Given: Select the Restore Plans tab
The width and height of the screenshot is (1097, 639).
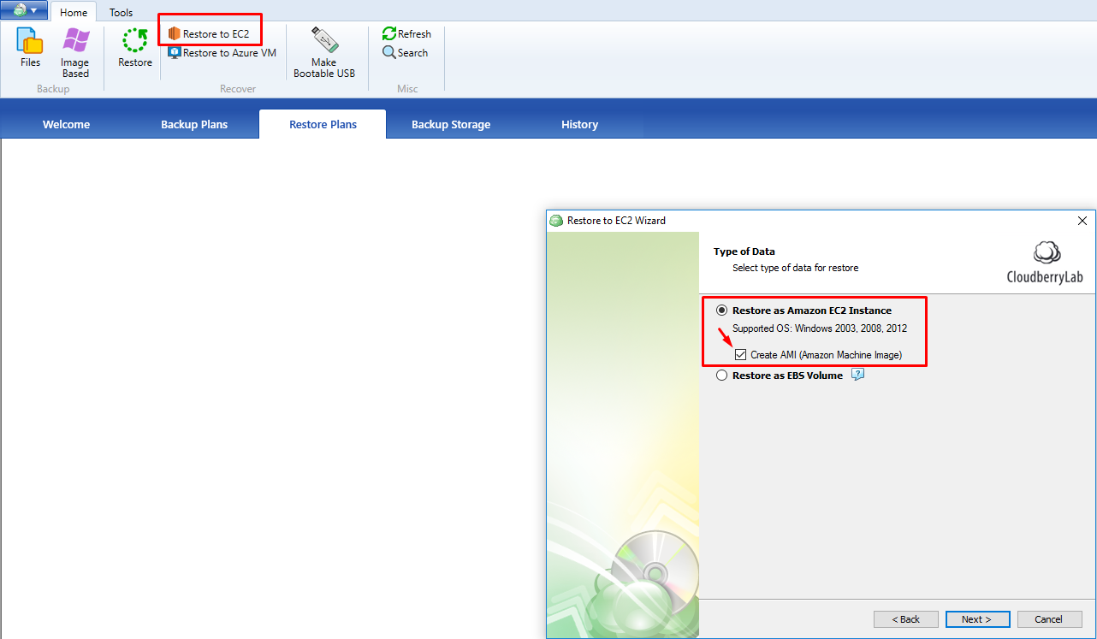Looking at the screenshot, I should click(323, 124).
